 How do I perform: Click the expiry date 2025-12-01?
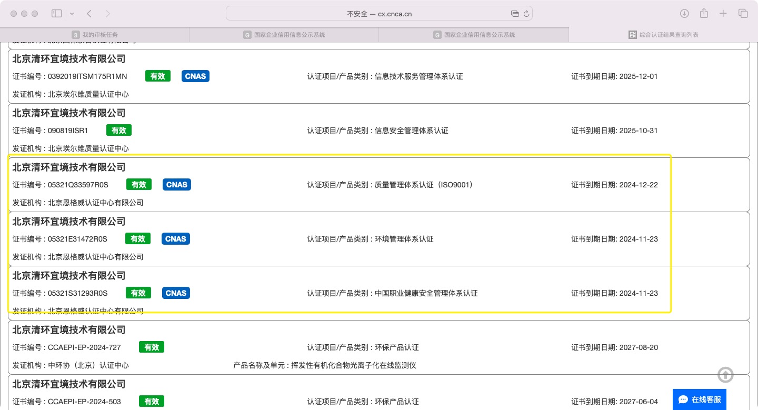[639, 76]
